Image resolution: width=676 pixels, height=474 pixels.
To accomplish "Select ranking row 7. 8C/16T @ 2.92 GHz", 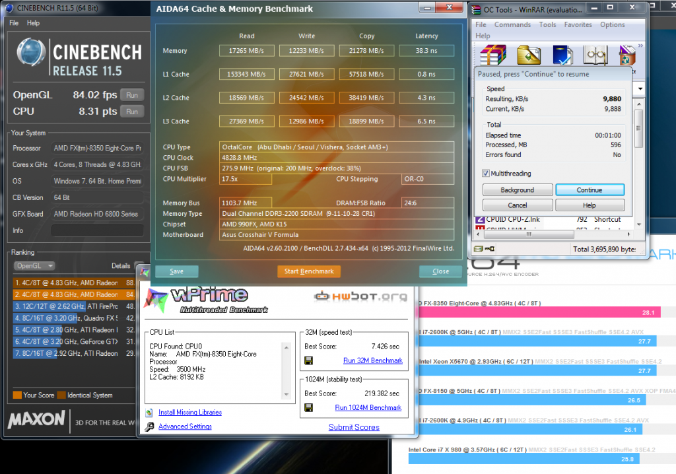I will pos(75,353).
